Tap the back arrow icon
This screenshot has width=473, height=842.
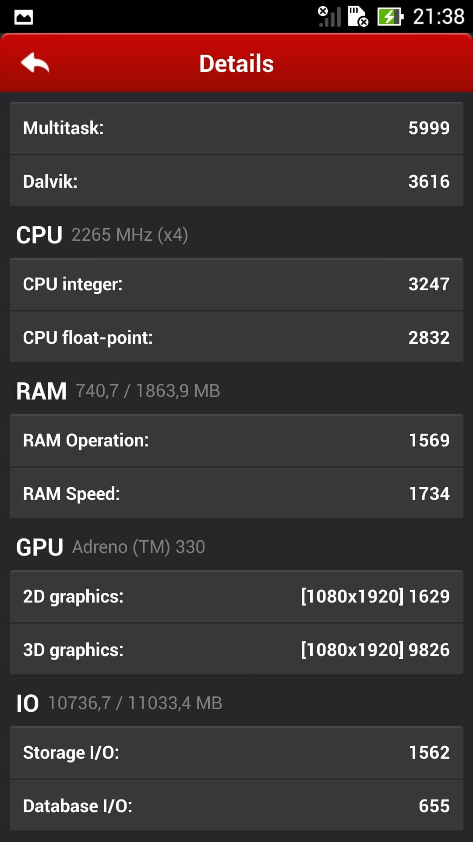(x=35, y=63)
